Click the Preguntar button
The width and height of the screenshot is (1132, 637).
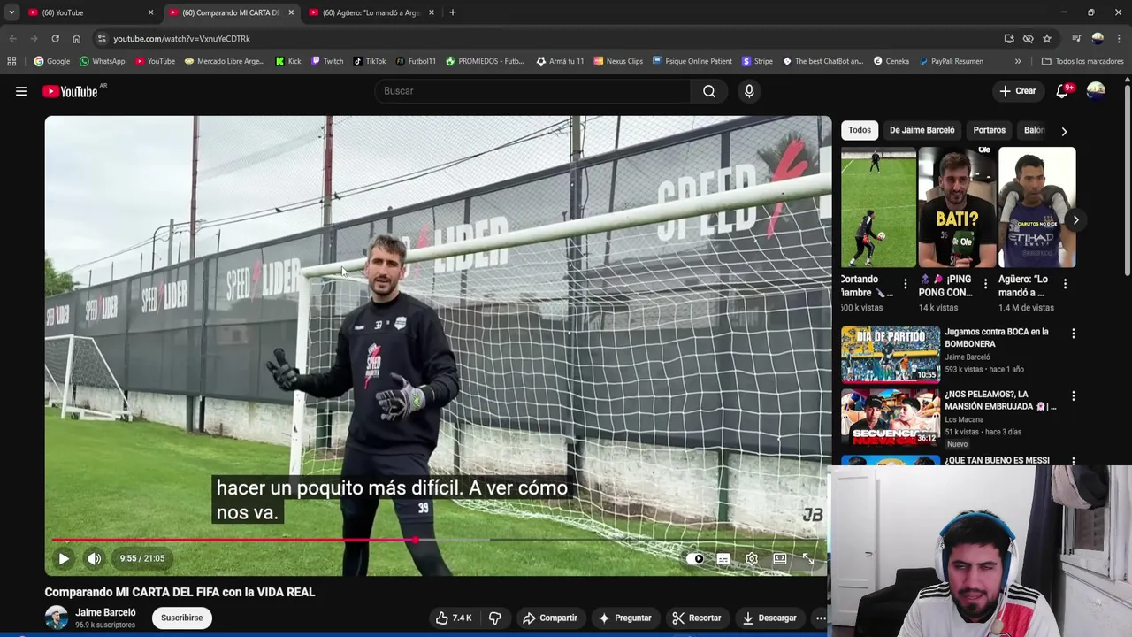click(624, 618)
